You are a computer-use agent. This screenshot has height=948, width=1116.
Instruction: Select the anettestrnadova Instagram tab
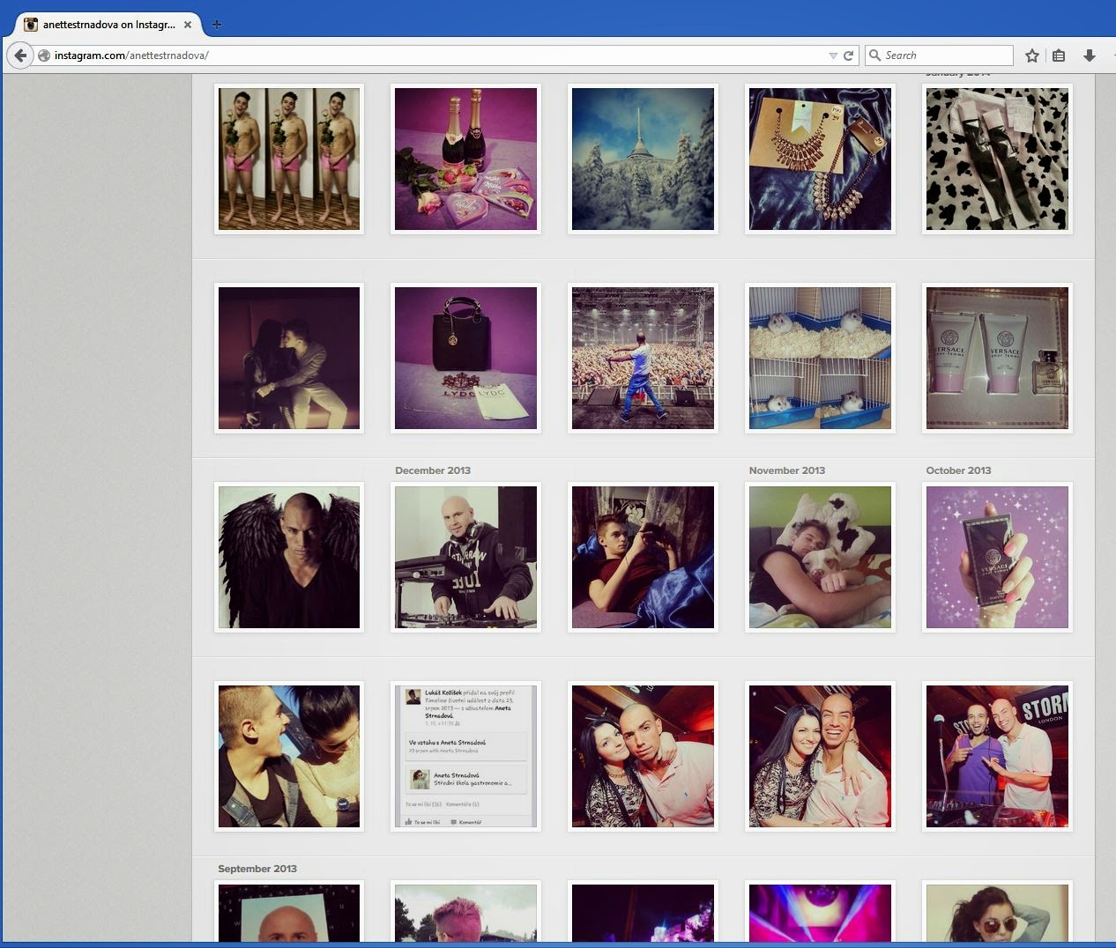coord(108,25)
